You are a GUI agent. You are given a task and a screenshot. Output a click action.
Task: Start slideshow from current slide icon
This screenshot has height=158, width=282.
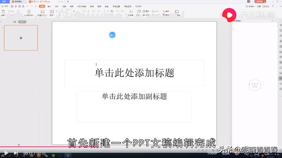(29, 12)
